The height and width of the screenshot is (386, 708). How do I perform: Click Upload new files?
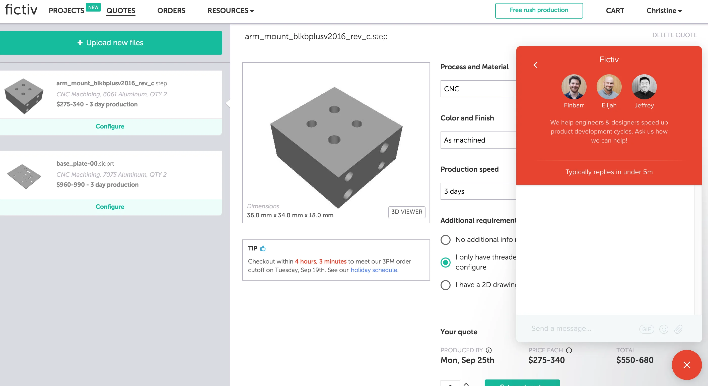(x=111, y=43)
